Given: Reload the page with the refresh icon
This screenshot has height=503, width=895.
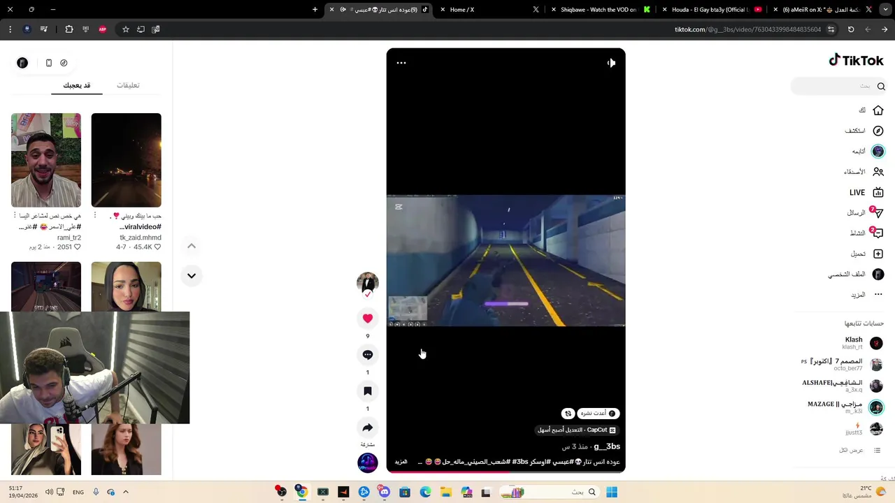Looking at the screenshot, I should tap(851, 29).
